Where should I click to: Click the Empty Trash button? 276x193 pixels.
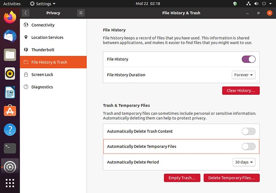click(x=182, y=178)
